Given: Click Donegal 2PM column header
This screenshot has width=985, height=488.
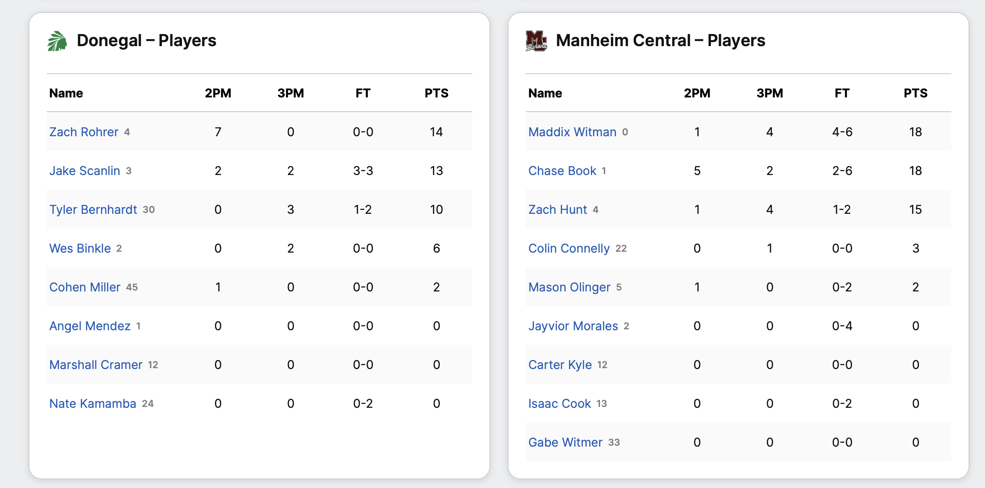Looking at the screenshot, I should (x=218, y=93).
